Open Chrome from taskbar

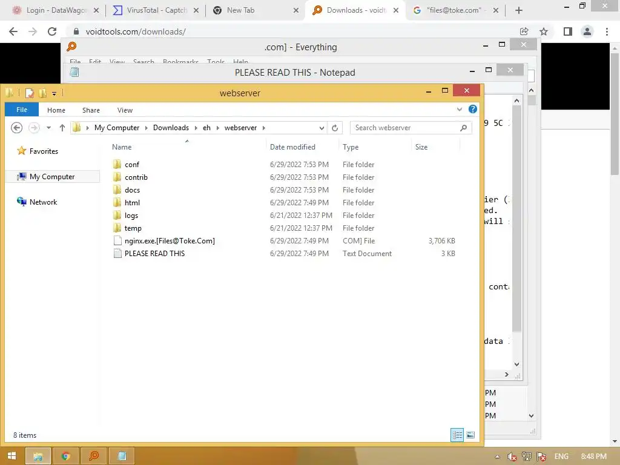coord(66,456)
